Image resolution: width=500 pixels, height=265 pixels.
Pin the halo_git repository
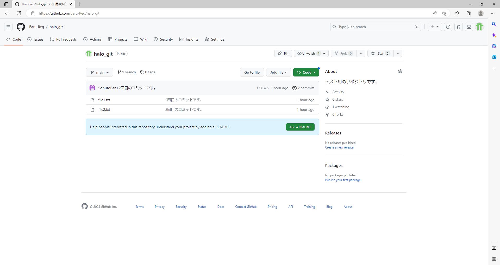tap(283, 53)
